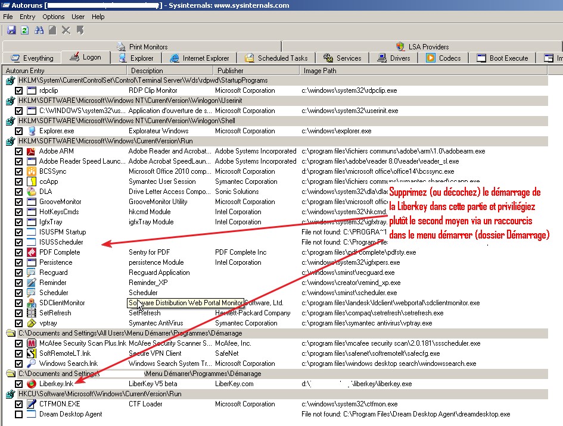The height and width of the screenshot is (426, 563).
Task: Click the red Liberkey.lnk entry icon
Action: coord(32,384)
